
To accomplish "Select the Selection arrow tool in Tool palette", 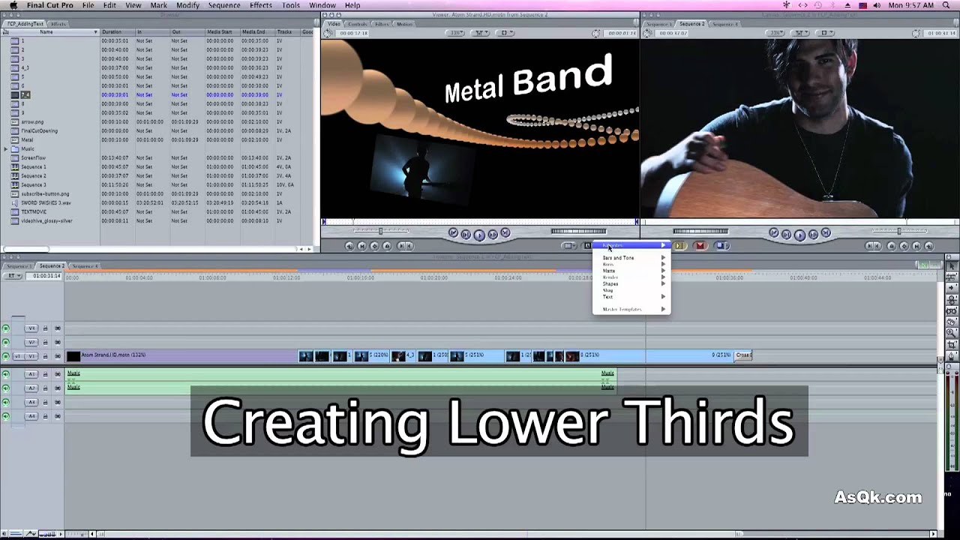I will pos(952,265).
